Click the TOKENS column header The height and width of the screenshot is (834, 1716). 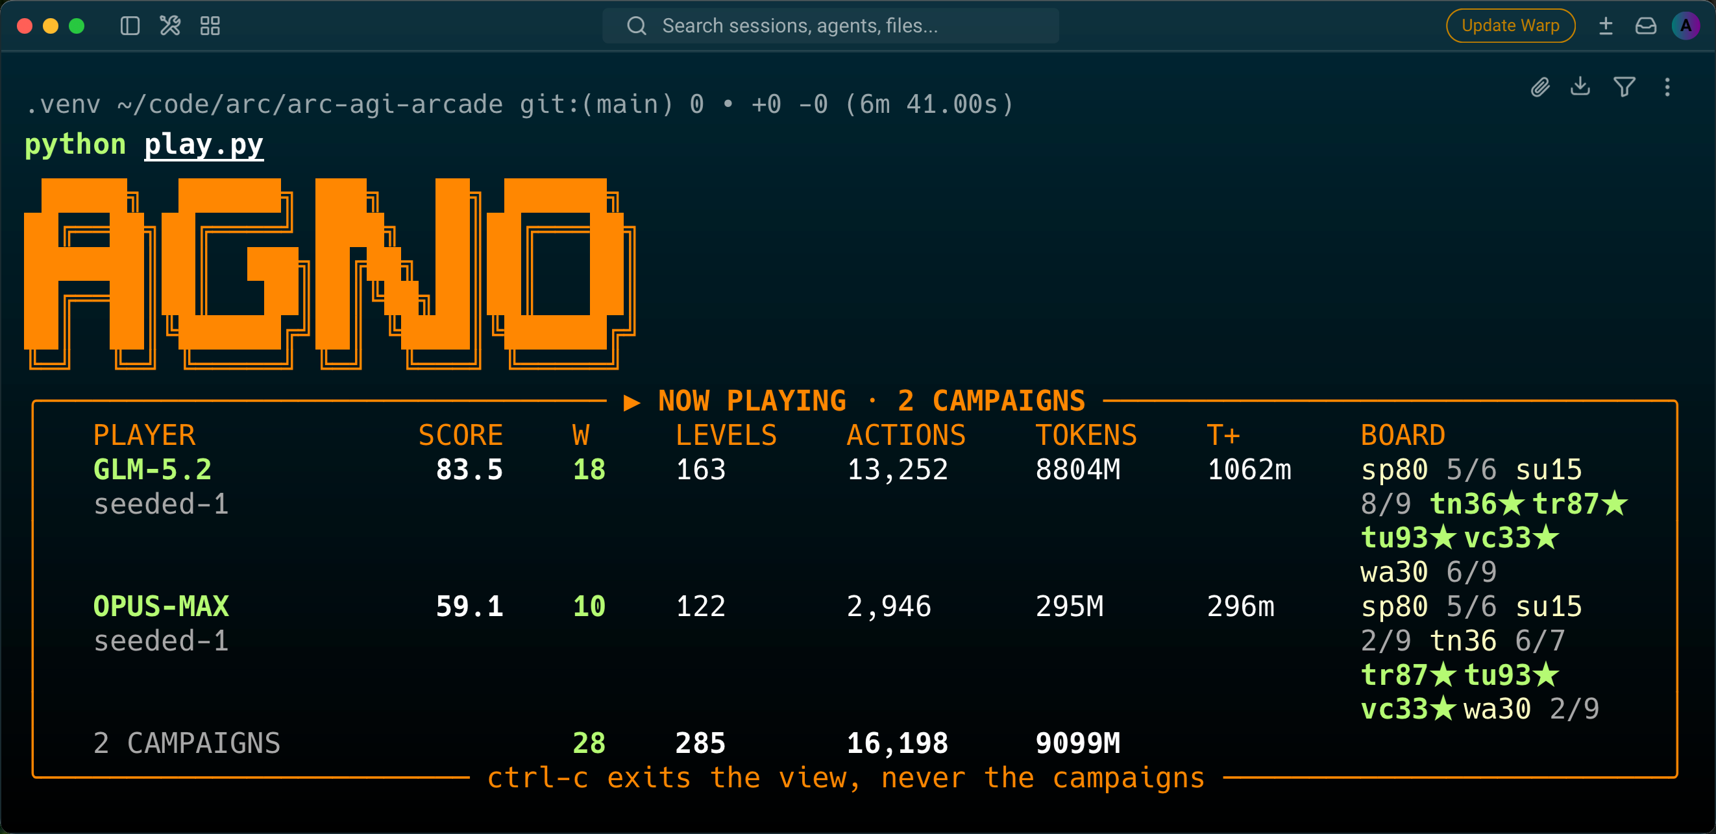(1086, 435)
